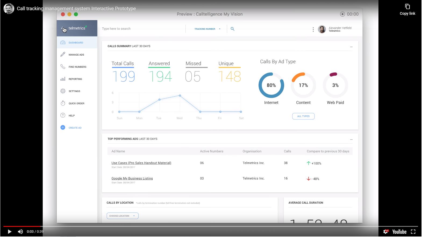This screenshot has height=237, width=422.
Task: Click the Answered 194 figure
Action: click(160, 76)
